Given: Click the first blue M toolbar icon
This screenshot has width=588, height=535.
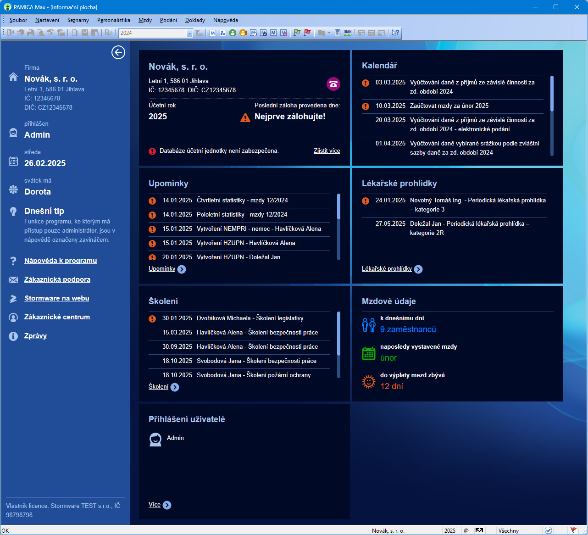Looking at the screenshot, I should tap(213, 33).
